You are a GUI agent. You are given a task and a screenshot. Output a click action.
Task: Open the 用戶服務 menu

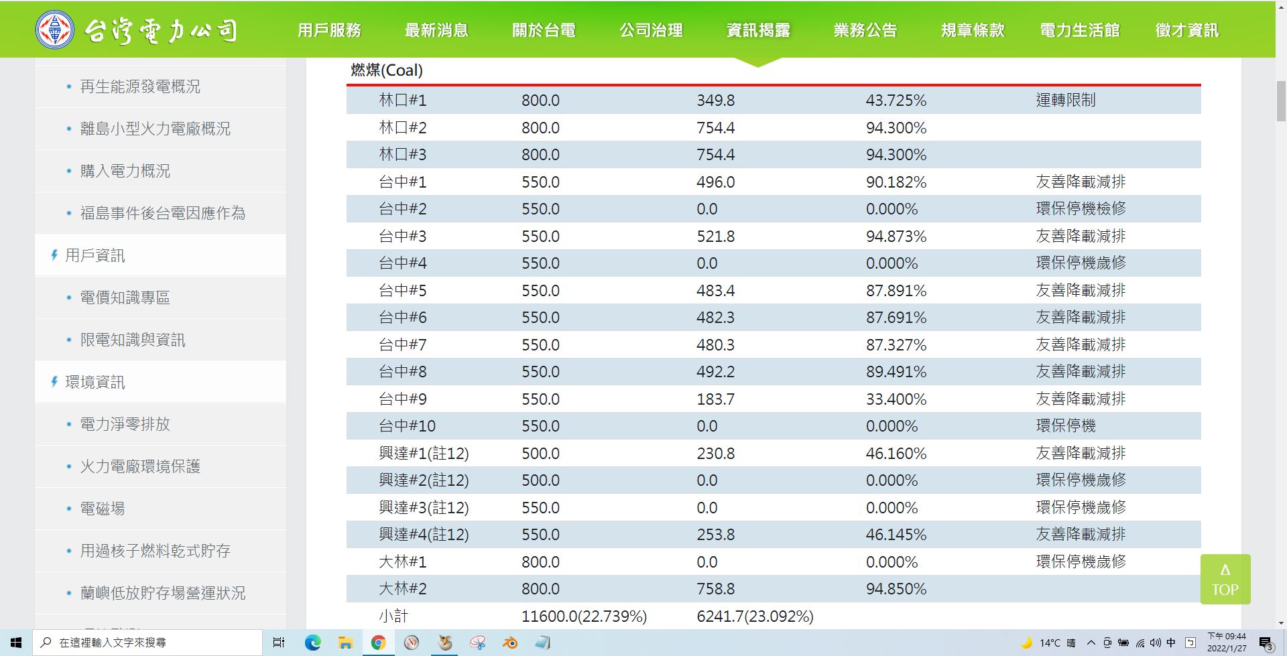(x=329, y=30)
